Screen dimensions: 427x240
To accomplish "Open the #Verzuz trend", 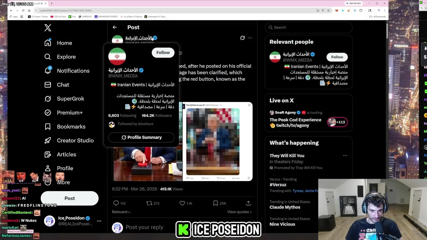I will tap(278, 185).
